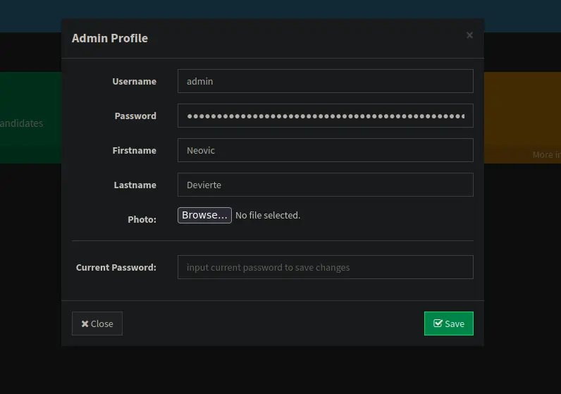561x394 pixels.
Task: Click the Current Password input box
Action: coord(325,267)
